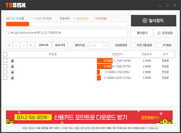Click the TODISK logo
The height and width of the screenshot is (133, 181).
tap(16, 5)
